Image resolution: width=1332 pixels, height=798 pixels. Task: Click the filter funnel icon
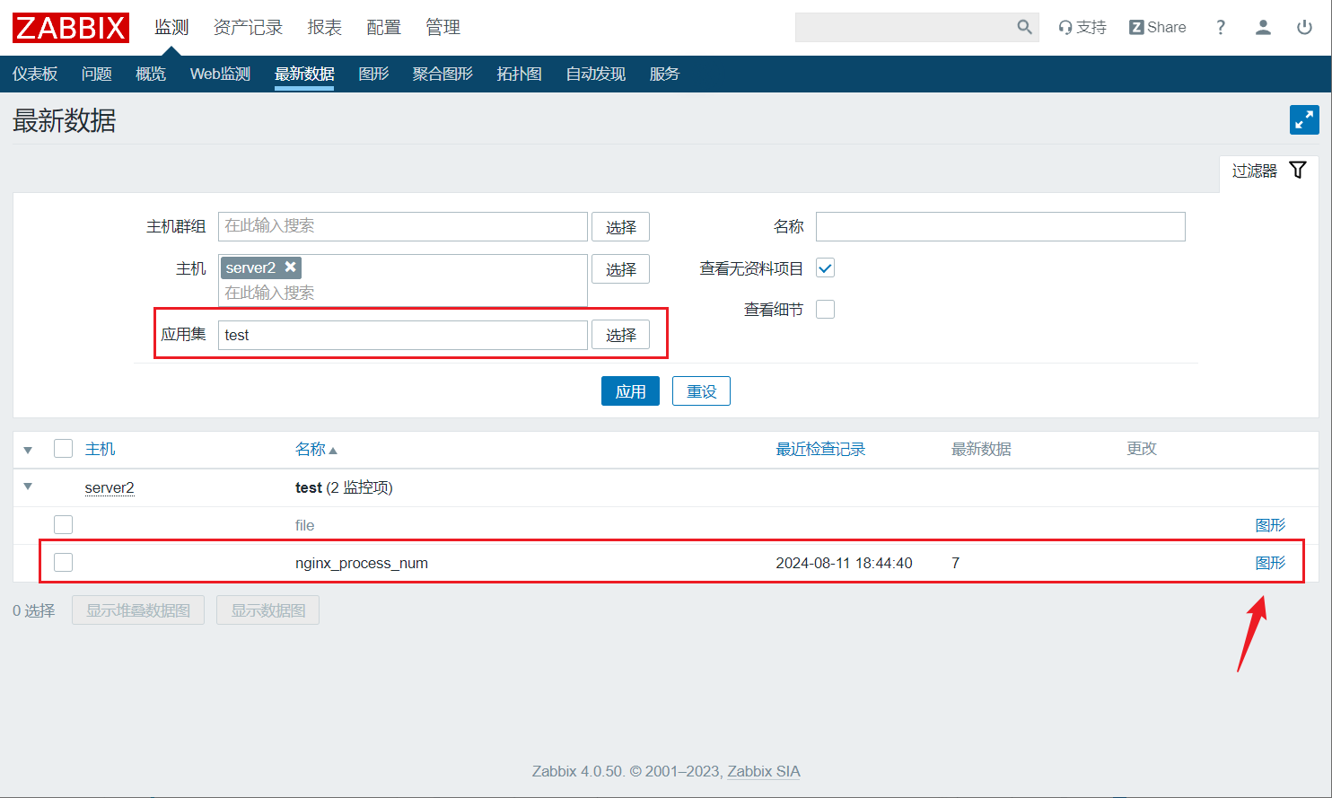pos(1297,171)
